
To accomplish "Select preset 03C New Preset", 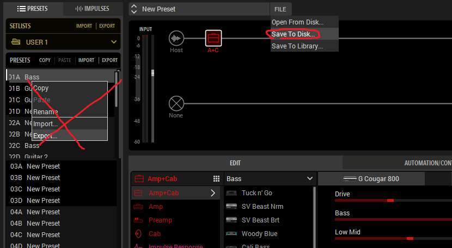I will tap(62, 189).
